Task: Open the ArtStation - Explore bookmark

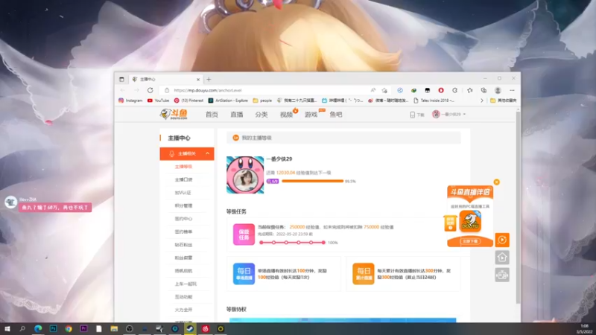Action: tap(228, 100)
